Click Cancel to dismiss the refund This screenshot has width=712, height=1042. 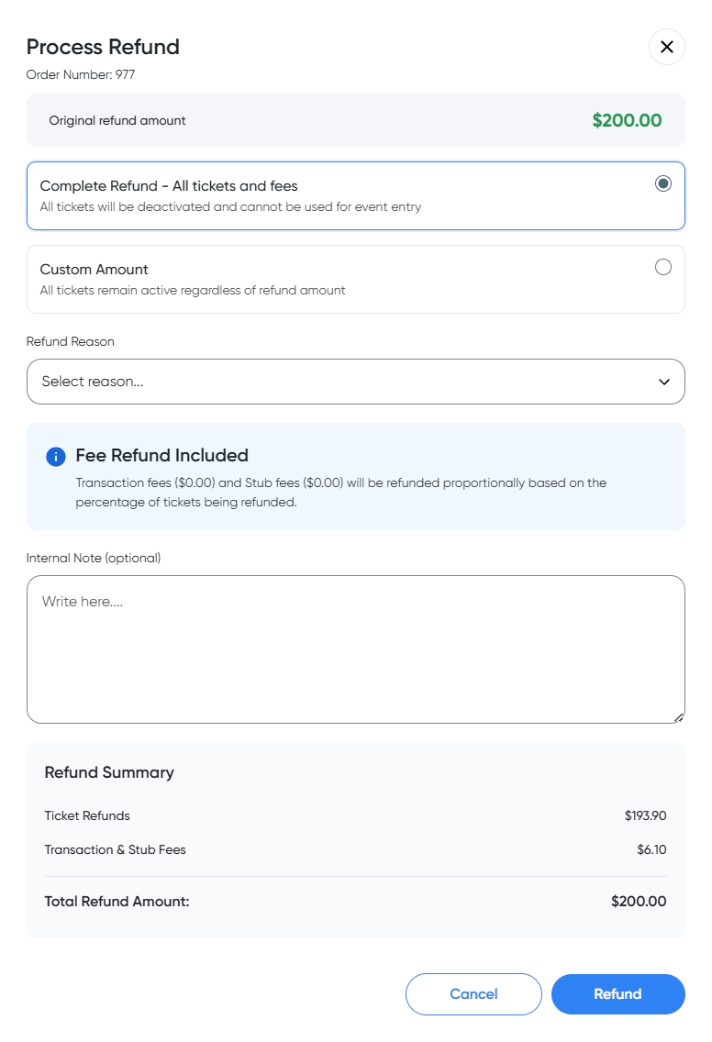(473, 994)
